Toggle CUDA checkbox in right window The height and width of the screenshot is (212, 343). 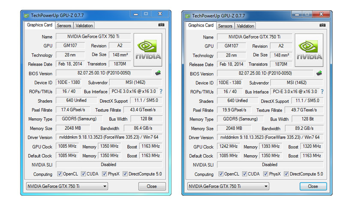tap(244, 174)
